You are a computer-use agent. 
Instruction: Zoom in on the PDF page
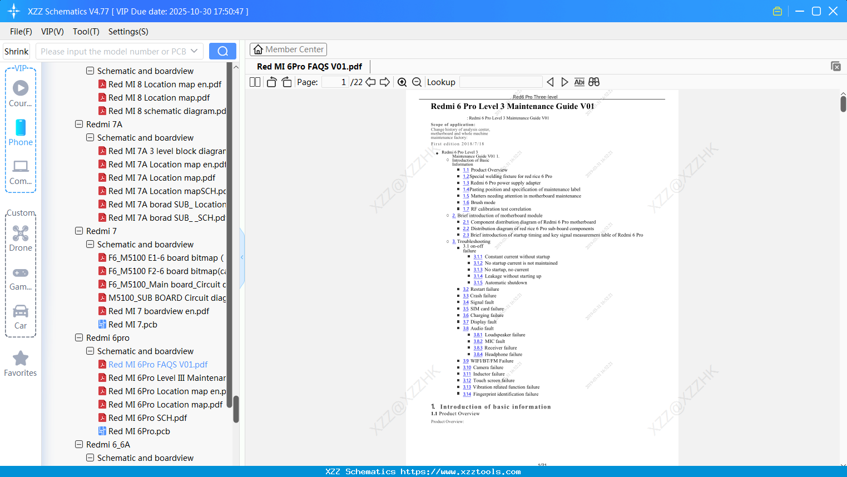[402, 82]
